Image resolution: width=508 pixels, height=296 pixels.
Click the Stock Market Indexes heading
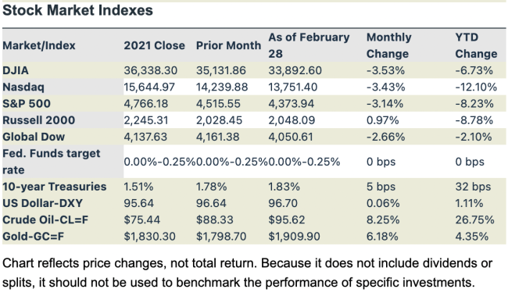point(77,10)
